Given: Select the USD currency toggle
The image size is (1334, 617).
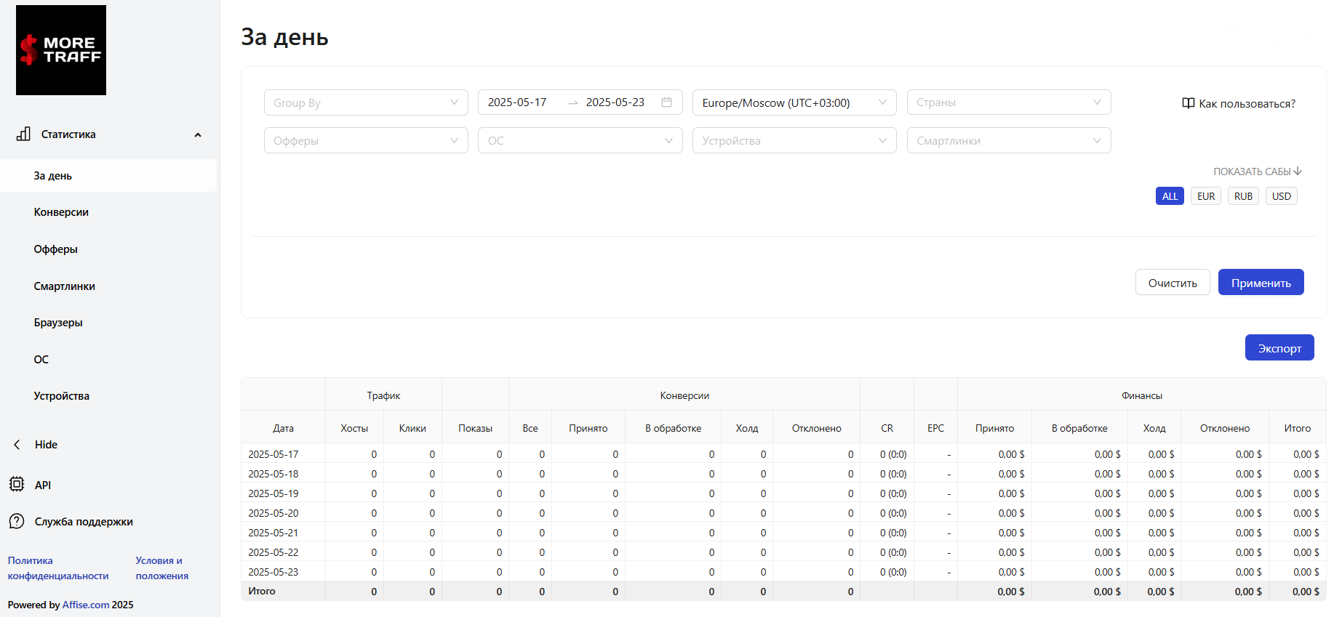Looking at the screenshot, I should [1282, 196].
